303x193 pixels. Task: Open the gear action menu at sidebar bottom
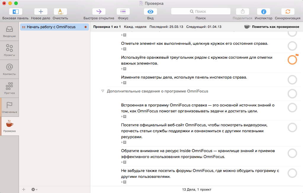click(x=34, y=189)
